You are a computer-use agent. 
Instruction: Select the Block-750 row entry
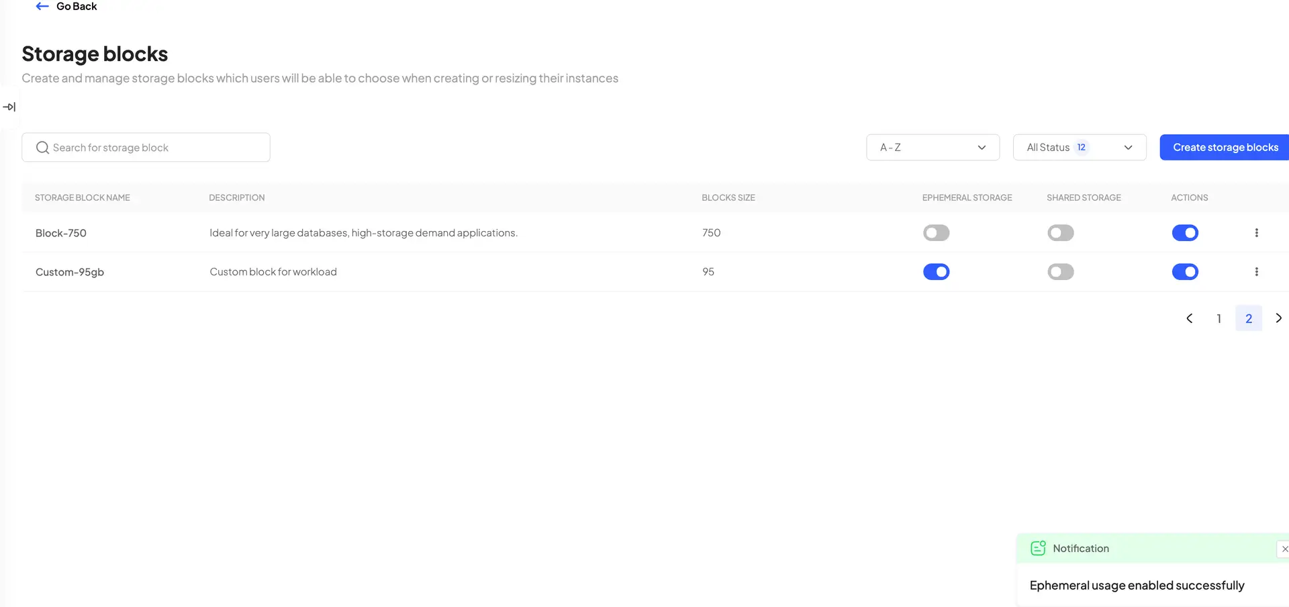[61, 232]
